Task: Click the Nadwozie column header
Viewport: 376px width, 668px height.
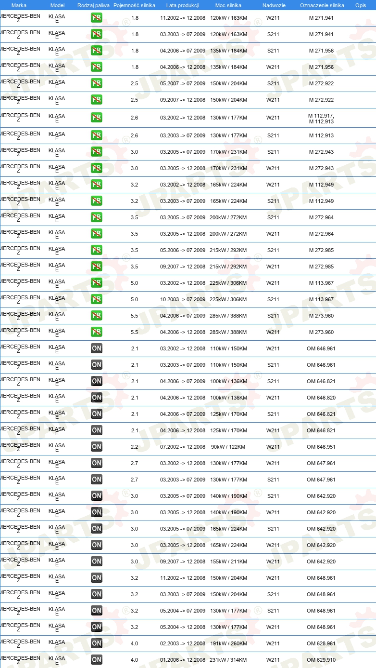Action: click(274, 5)
